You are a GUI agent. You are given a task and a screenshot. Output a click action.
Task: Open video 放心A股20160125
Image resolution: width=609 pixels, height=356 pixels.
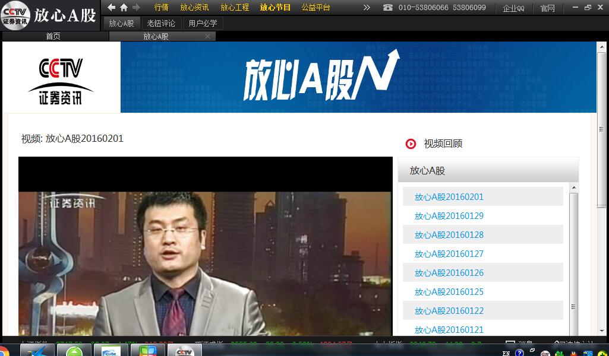coord(449,292)
